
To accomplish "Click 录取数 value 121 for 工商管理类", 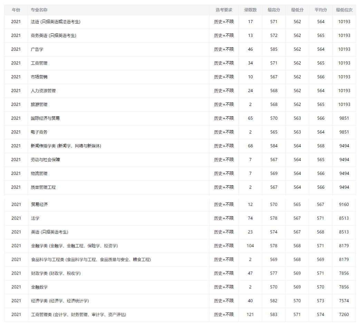I will pyautogui.click(x=250, y=315).
